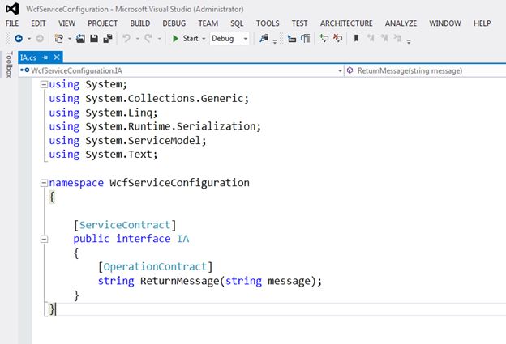The width and height of the screenshot is (506, 344).
Task: Open the DEBUG menu
Action: pos(174,23)
